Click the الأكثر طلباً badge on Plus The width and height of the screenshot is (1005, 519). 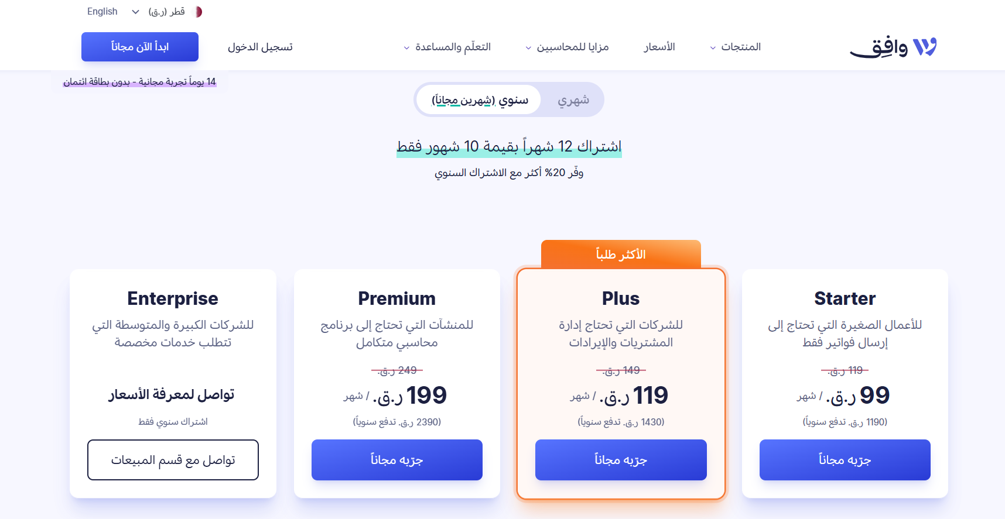coord(620,254)
